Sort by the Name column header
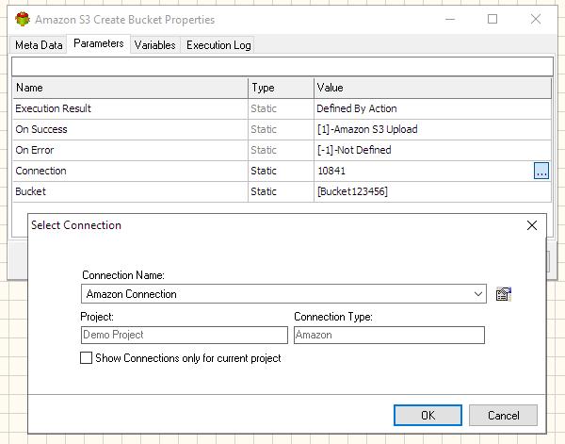 tap(130, 88)
